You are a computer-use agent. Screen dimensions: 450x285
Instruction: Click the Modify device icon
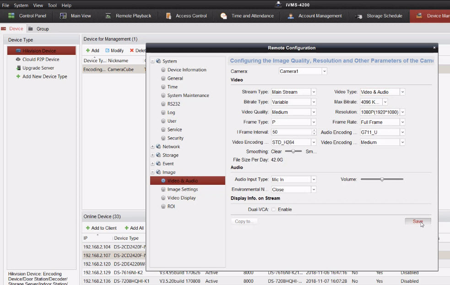[108, 50]
